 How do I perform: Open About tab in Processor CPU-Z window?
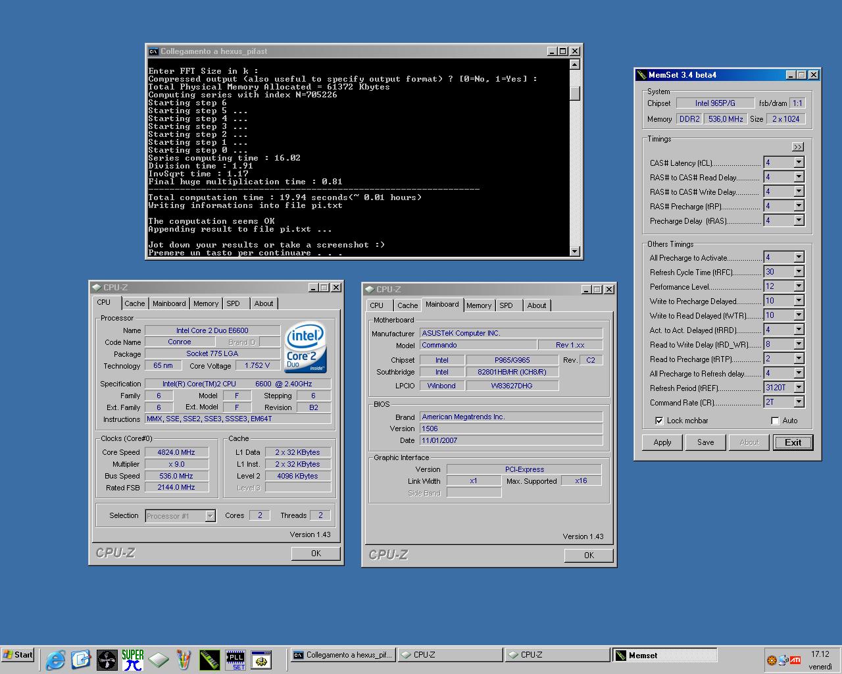[264, 303]
